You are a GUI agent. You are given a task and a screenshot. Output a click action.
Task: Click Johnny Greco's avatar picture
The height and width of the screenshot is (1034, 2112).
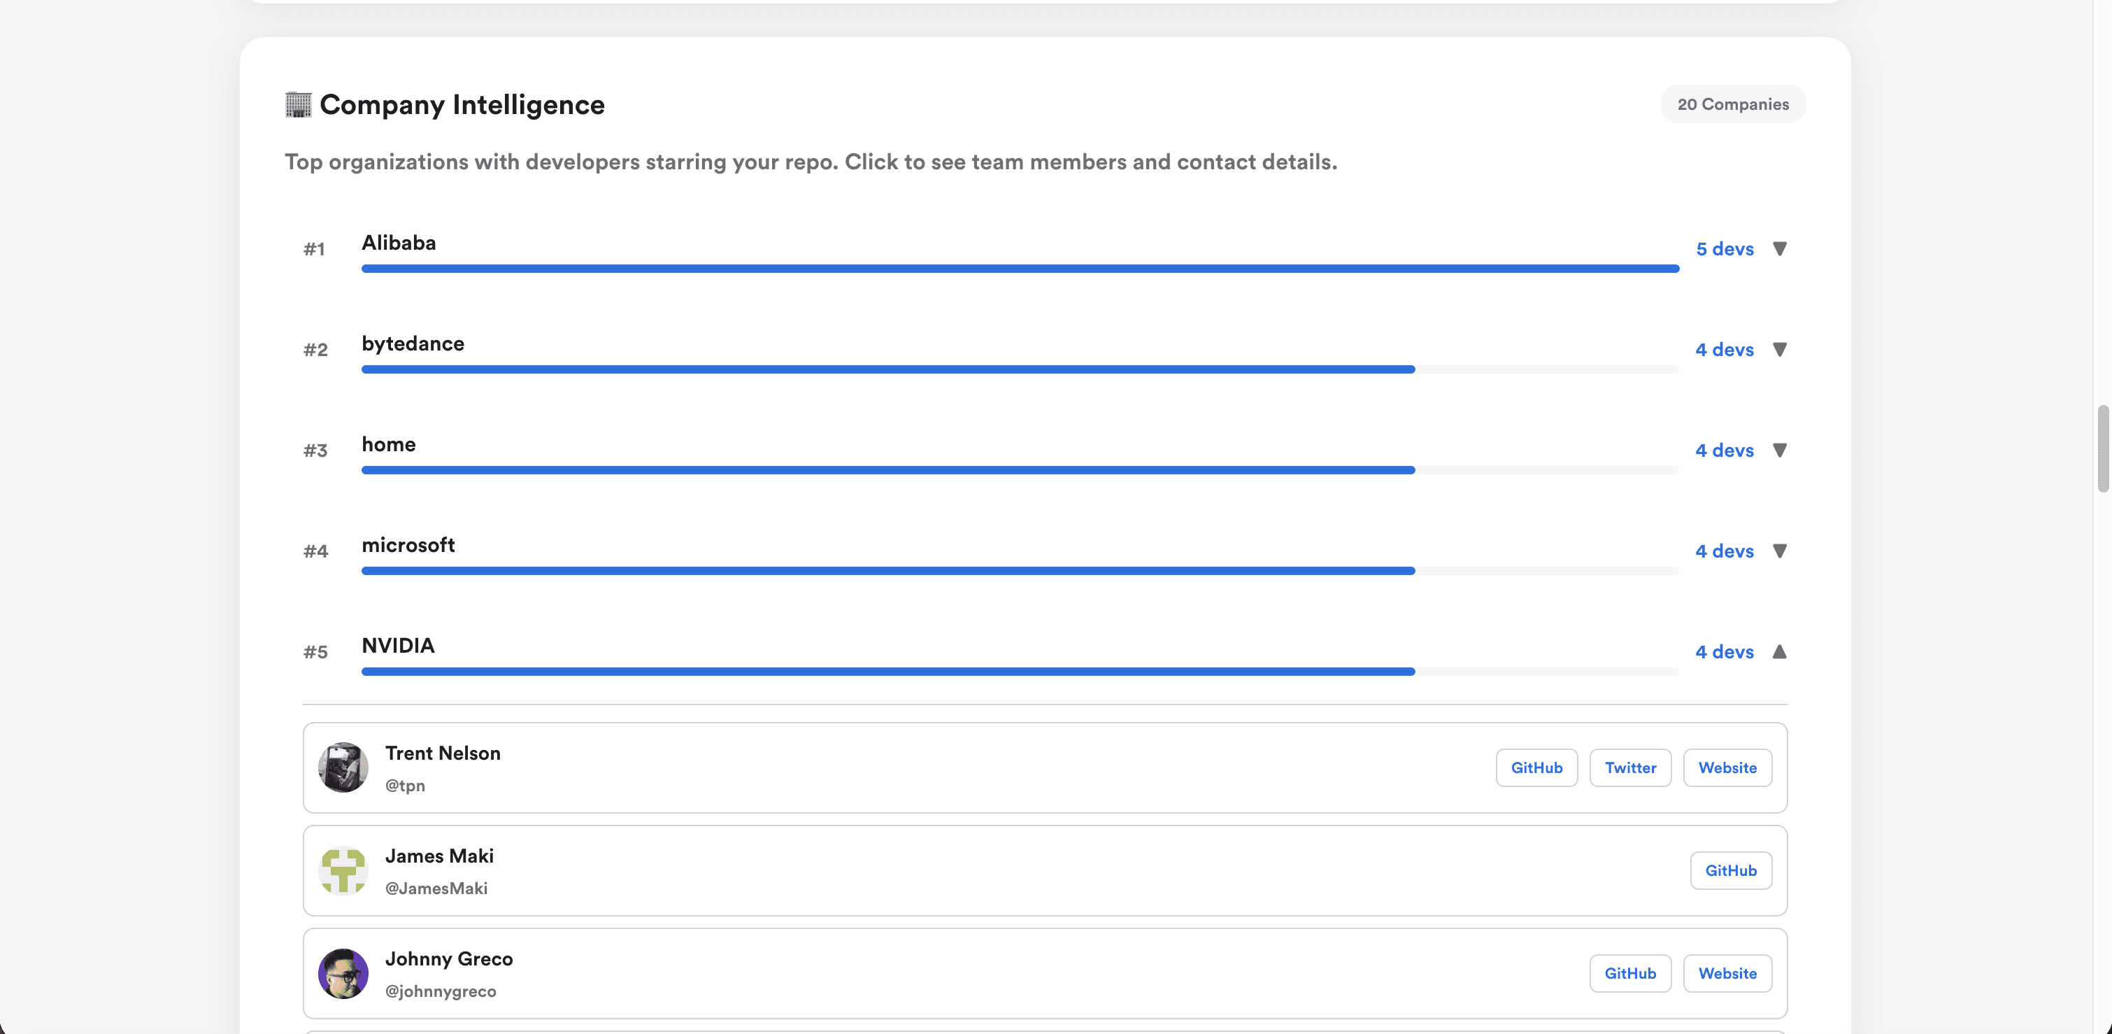pos(343,973)
